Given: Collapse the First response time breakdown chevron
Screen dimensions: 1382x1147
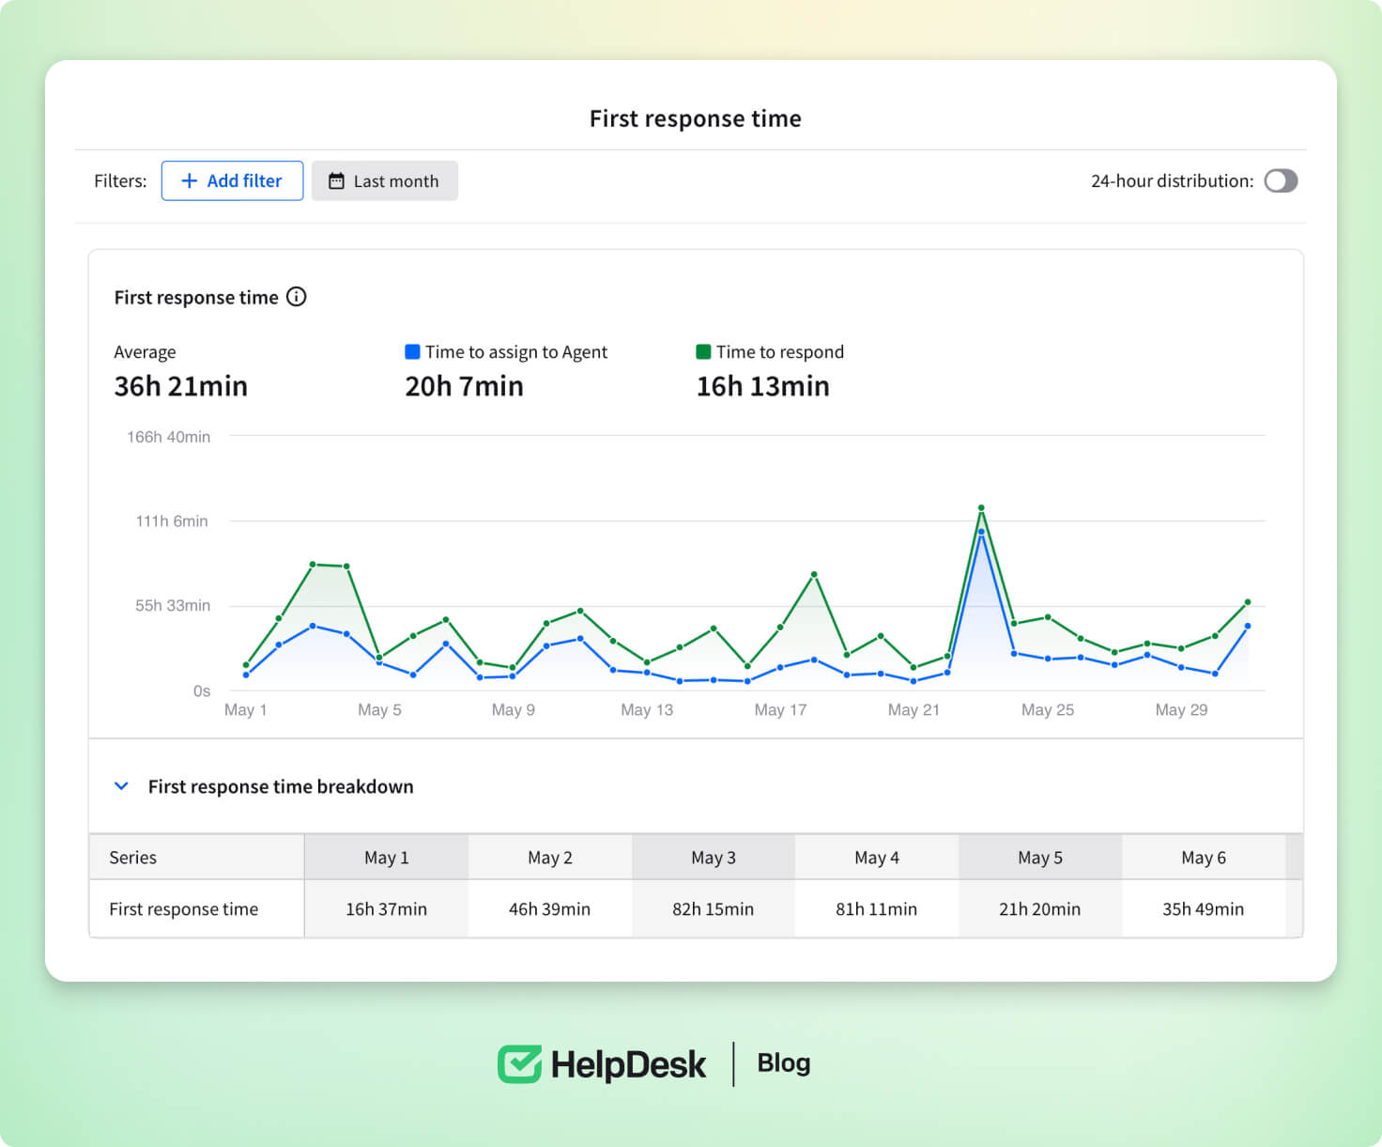Looking at the screenshot, I should (121, 786).
